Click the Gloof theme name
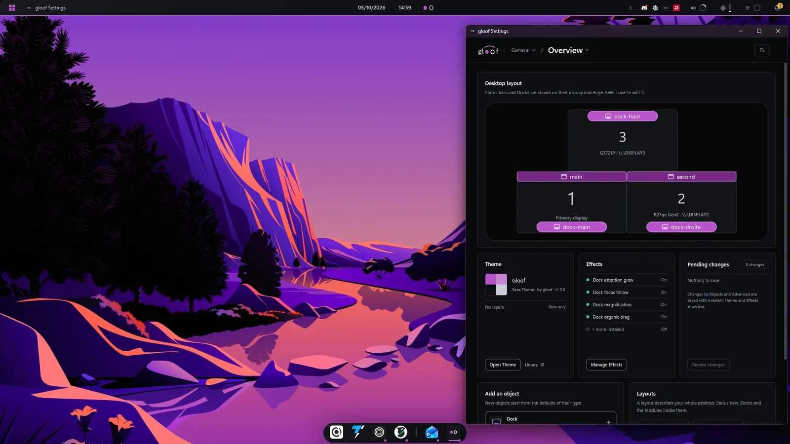Screen dimensions: 790x444 coord(518,281)
